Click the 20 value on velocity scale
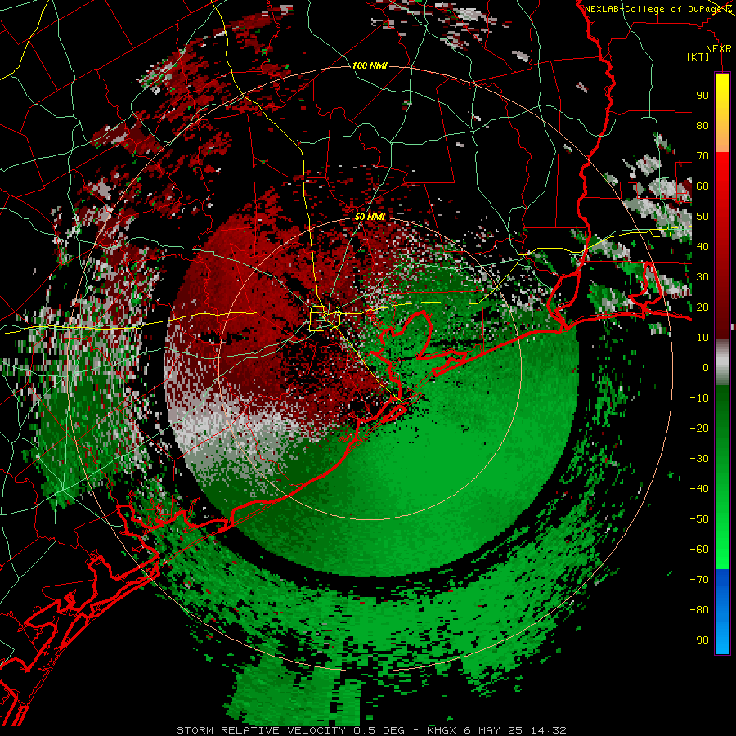The image size is (736, 736). [702, 307]
